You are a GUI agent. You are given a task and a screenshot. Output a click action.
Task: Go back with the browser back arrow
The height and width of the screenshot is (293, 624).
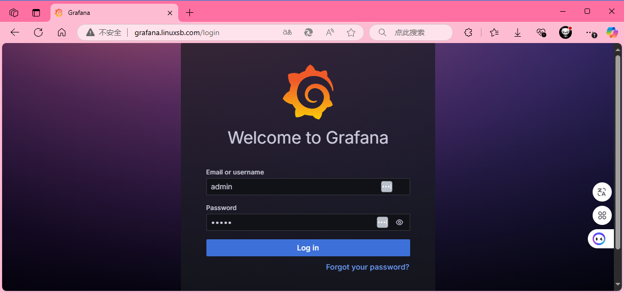point(15,32)
